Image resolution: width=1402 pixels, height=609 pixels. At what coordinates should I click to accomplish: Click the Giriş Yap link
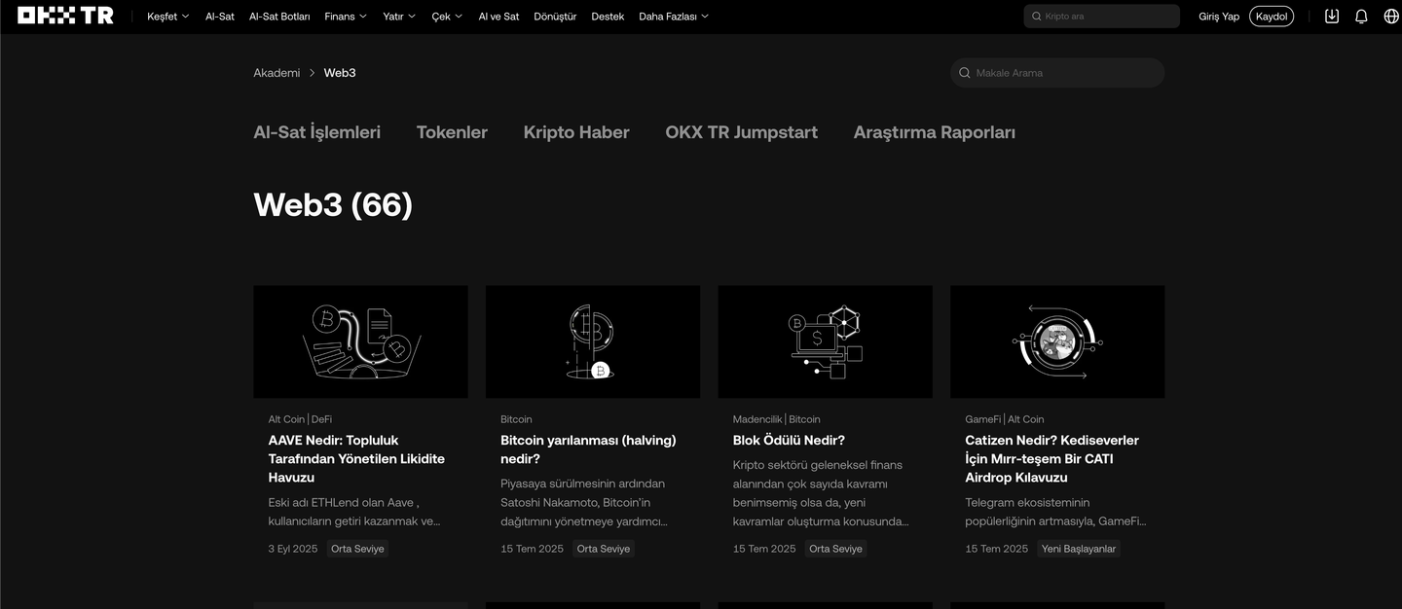tap(1218, 17)
